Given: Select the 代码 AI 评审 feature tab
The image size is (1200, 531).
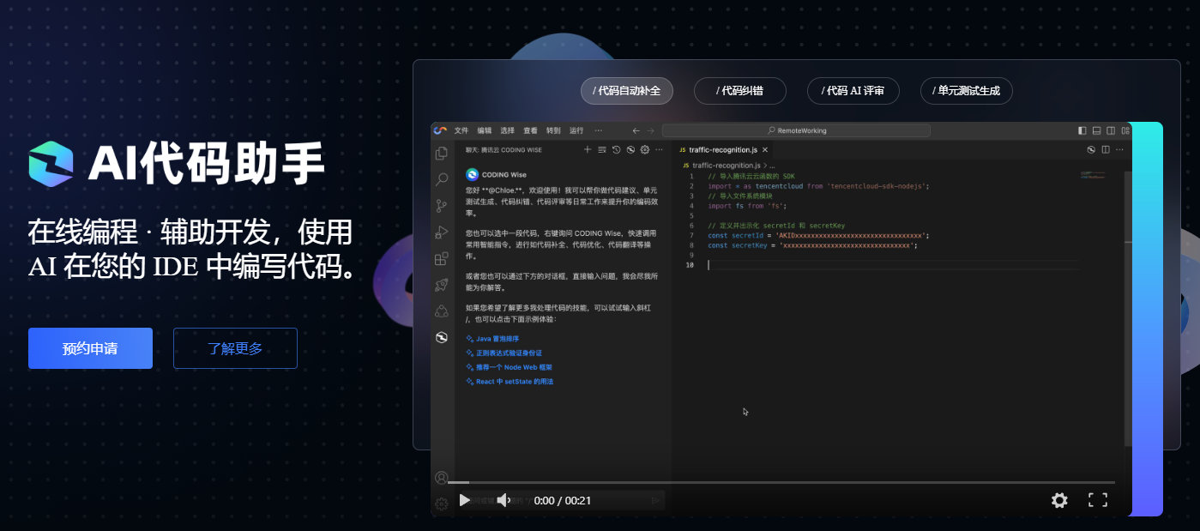Looking at the screenshot, I should (x=853, y=91).
